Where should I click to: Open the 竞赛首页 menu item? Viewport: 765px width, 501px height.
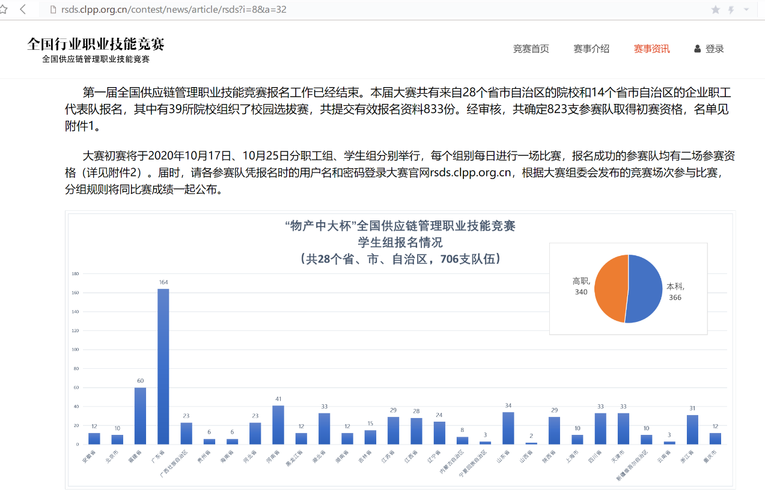click(x=531, y=49)
